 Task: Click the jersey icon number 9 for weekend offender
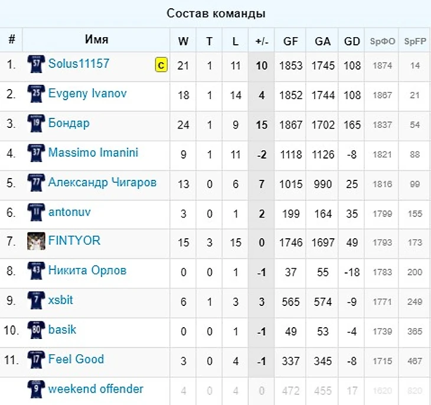[36, 389]
